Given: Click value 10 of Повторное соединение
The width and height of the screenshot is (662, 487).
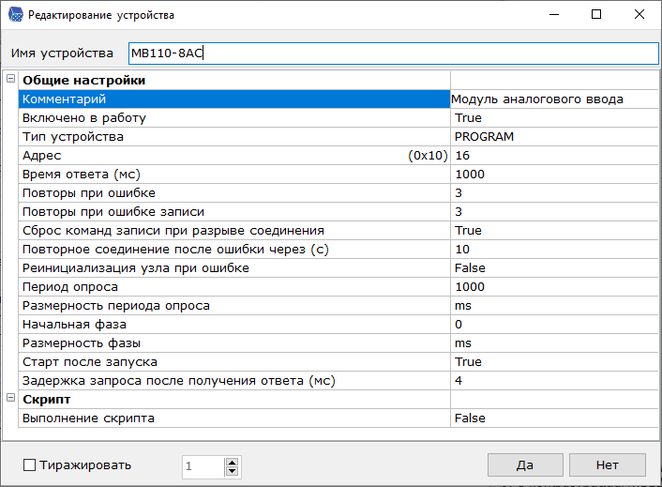Looking at the screenshot, I should [x=554, y=250].
